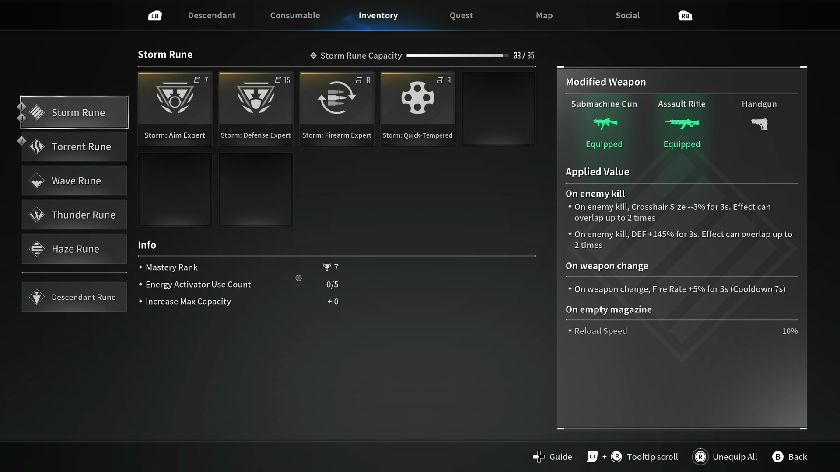Click the Energy Activator info icon
The height and width of the screenshot is (472, 840).
(298, 278)
